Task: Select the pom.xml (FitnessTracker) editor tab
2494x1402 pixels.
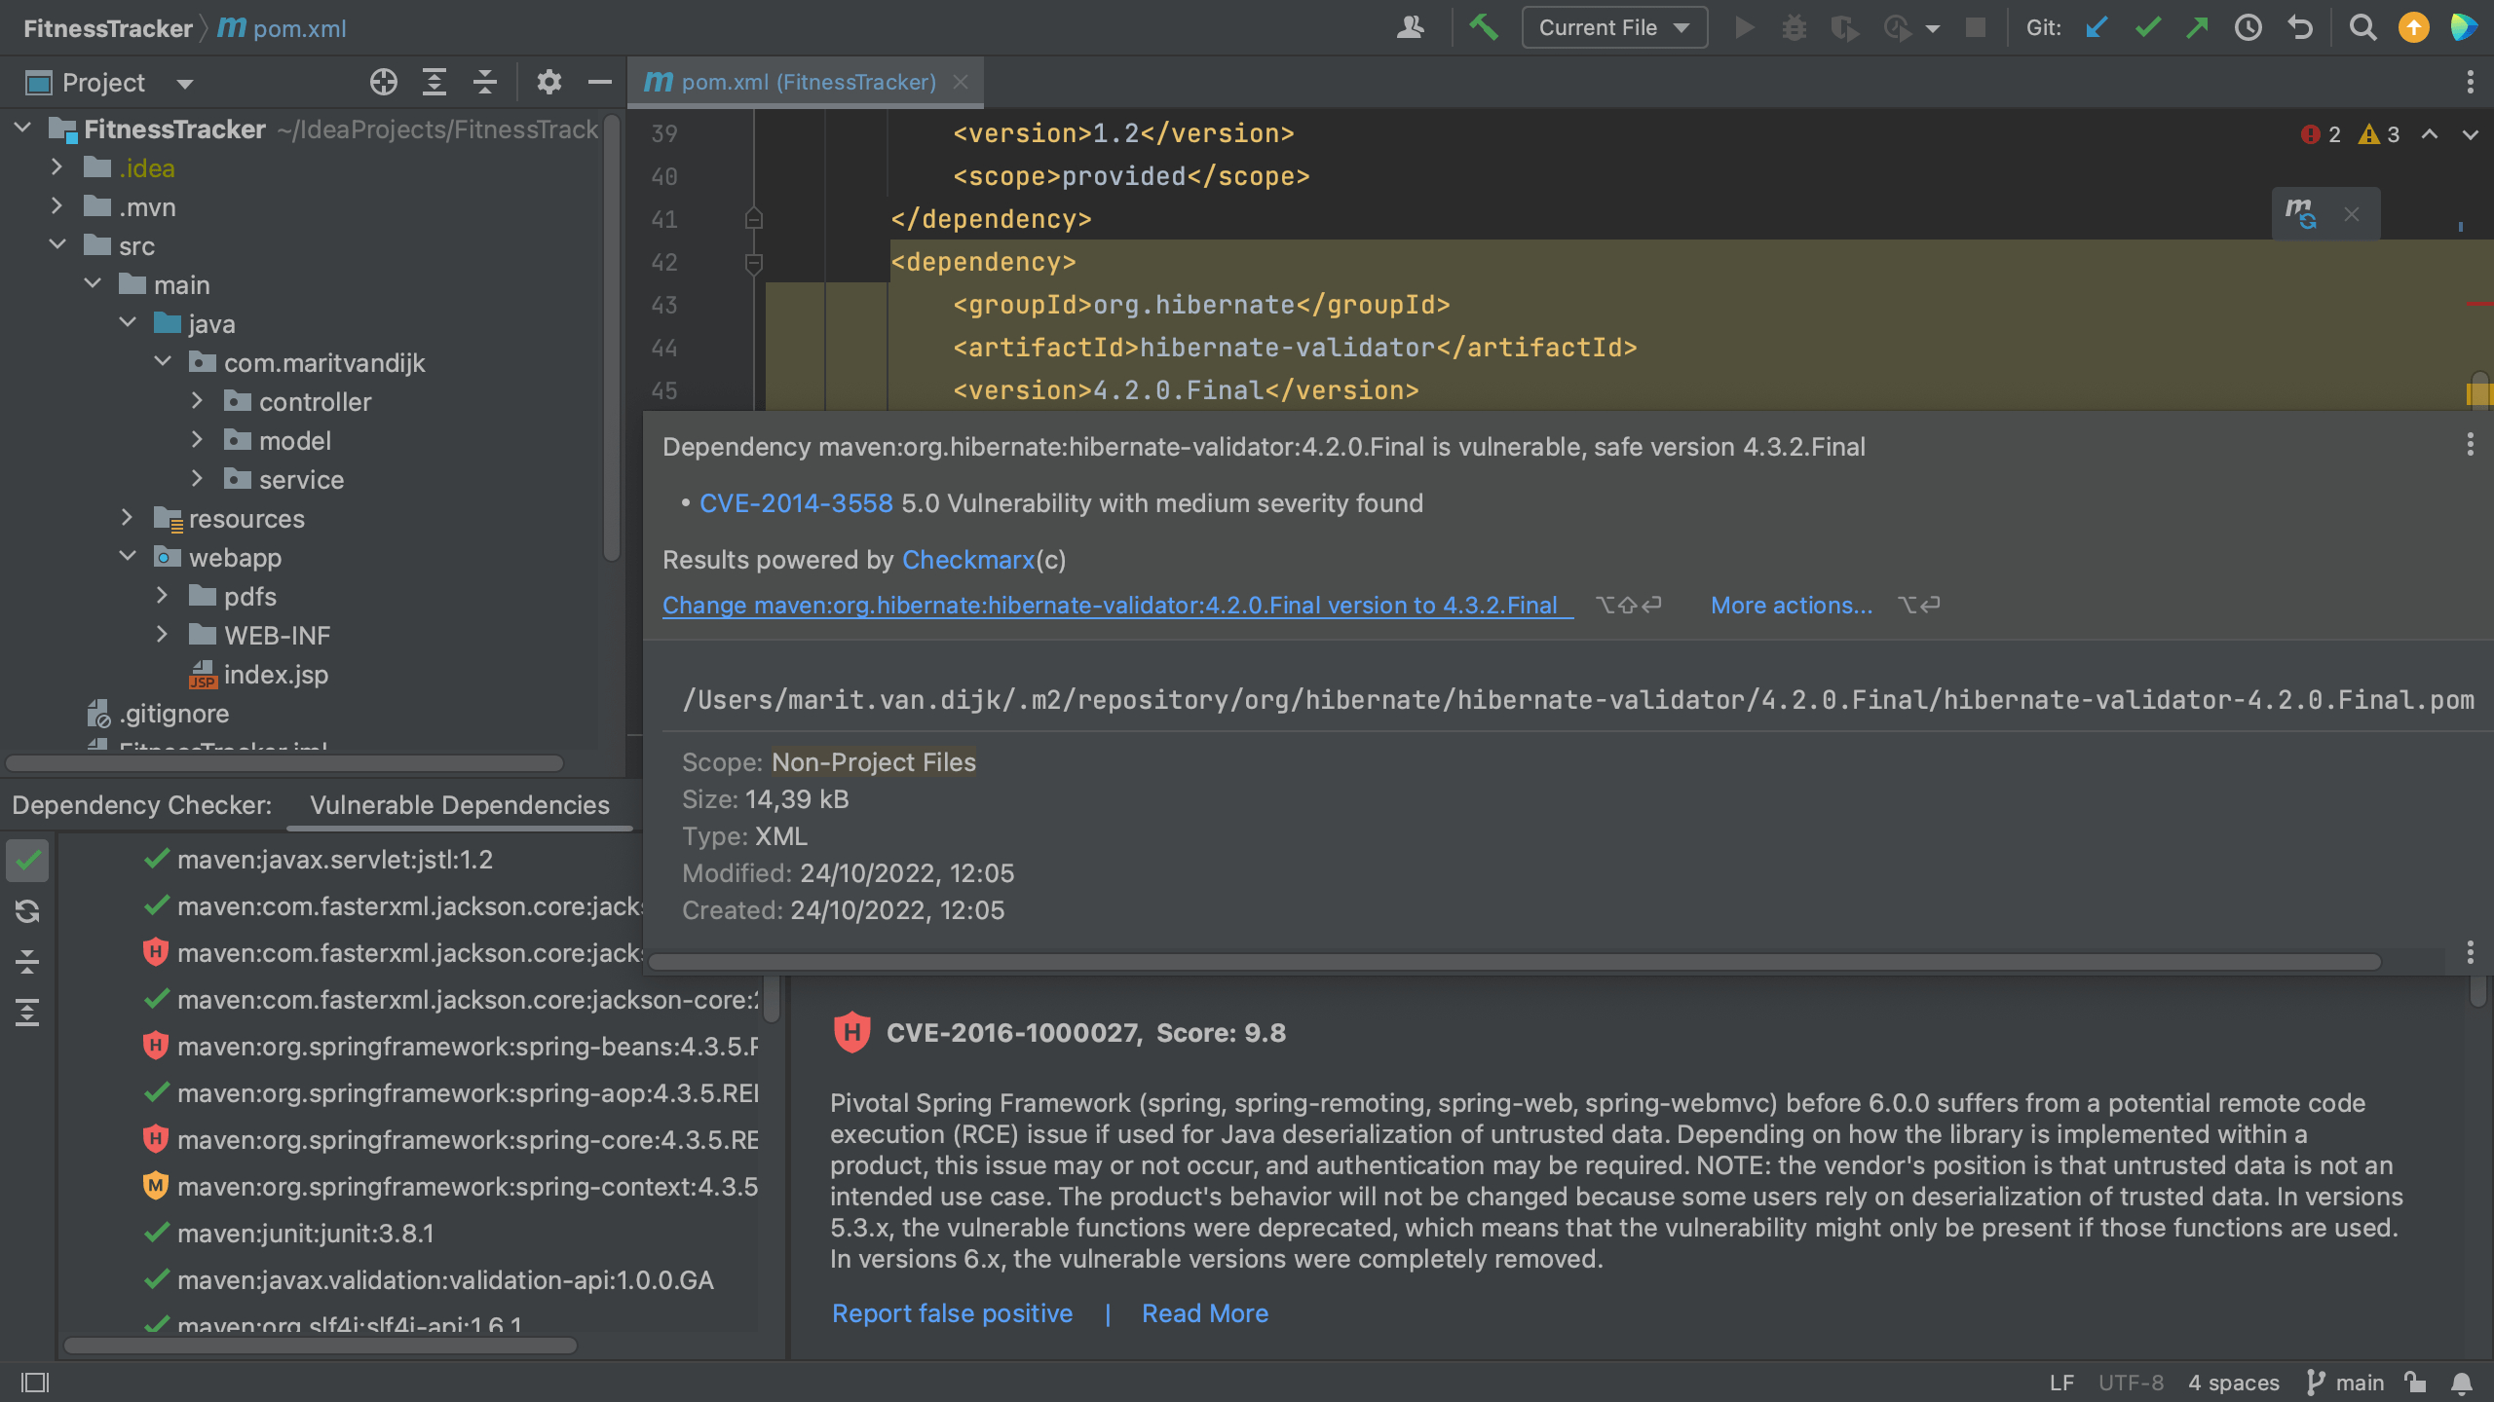Action: point(807,83)
